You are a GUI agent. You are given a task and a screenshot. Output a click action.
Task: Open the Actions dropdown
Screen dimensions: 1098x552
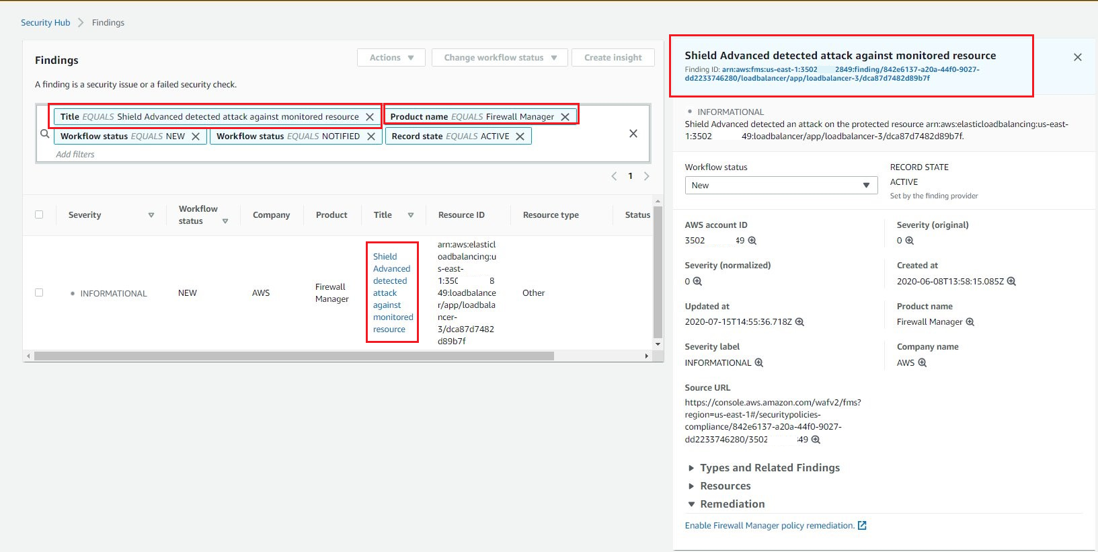tap(391, 58)
